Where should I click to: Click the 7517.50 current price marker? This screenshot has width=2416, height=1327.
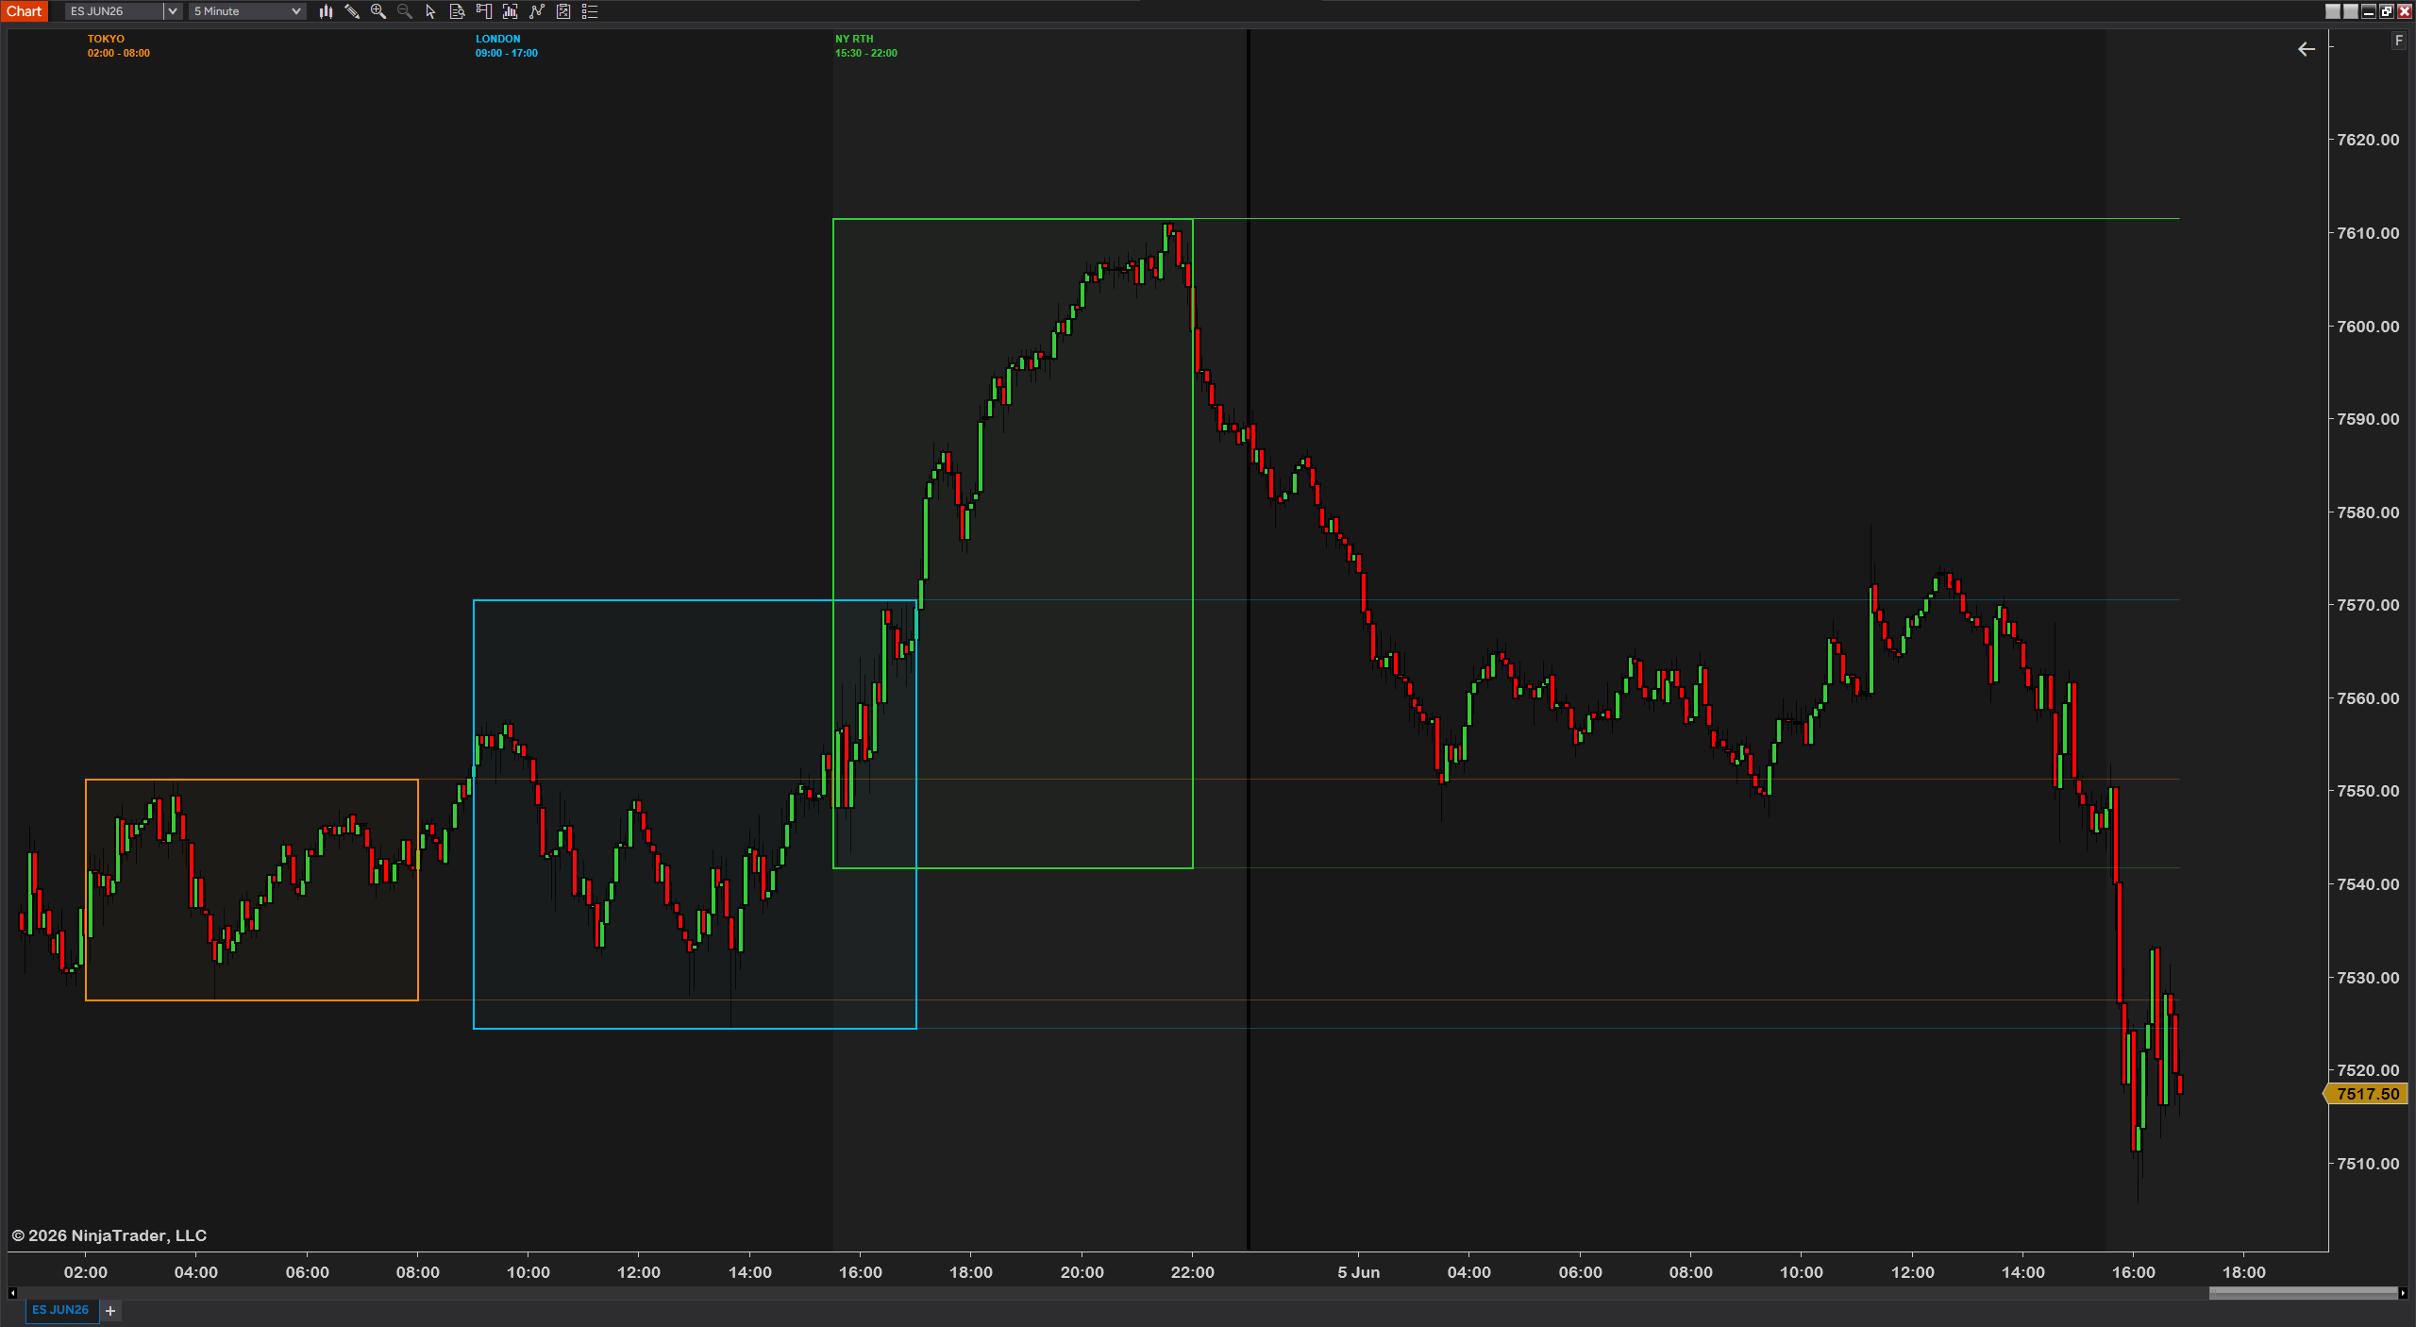pos(2367,1094)
